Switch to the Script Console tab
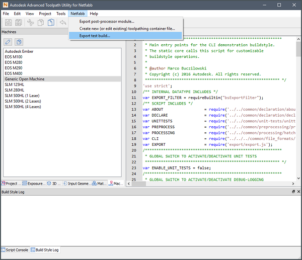The image size is (302, 260). click(x=16, y=249)
